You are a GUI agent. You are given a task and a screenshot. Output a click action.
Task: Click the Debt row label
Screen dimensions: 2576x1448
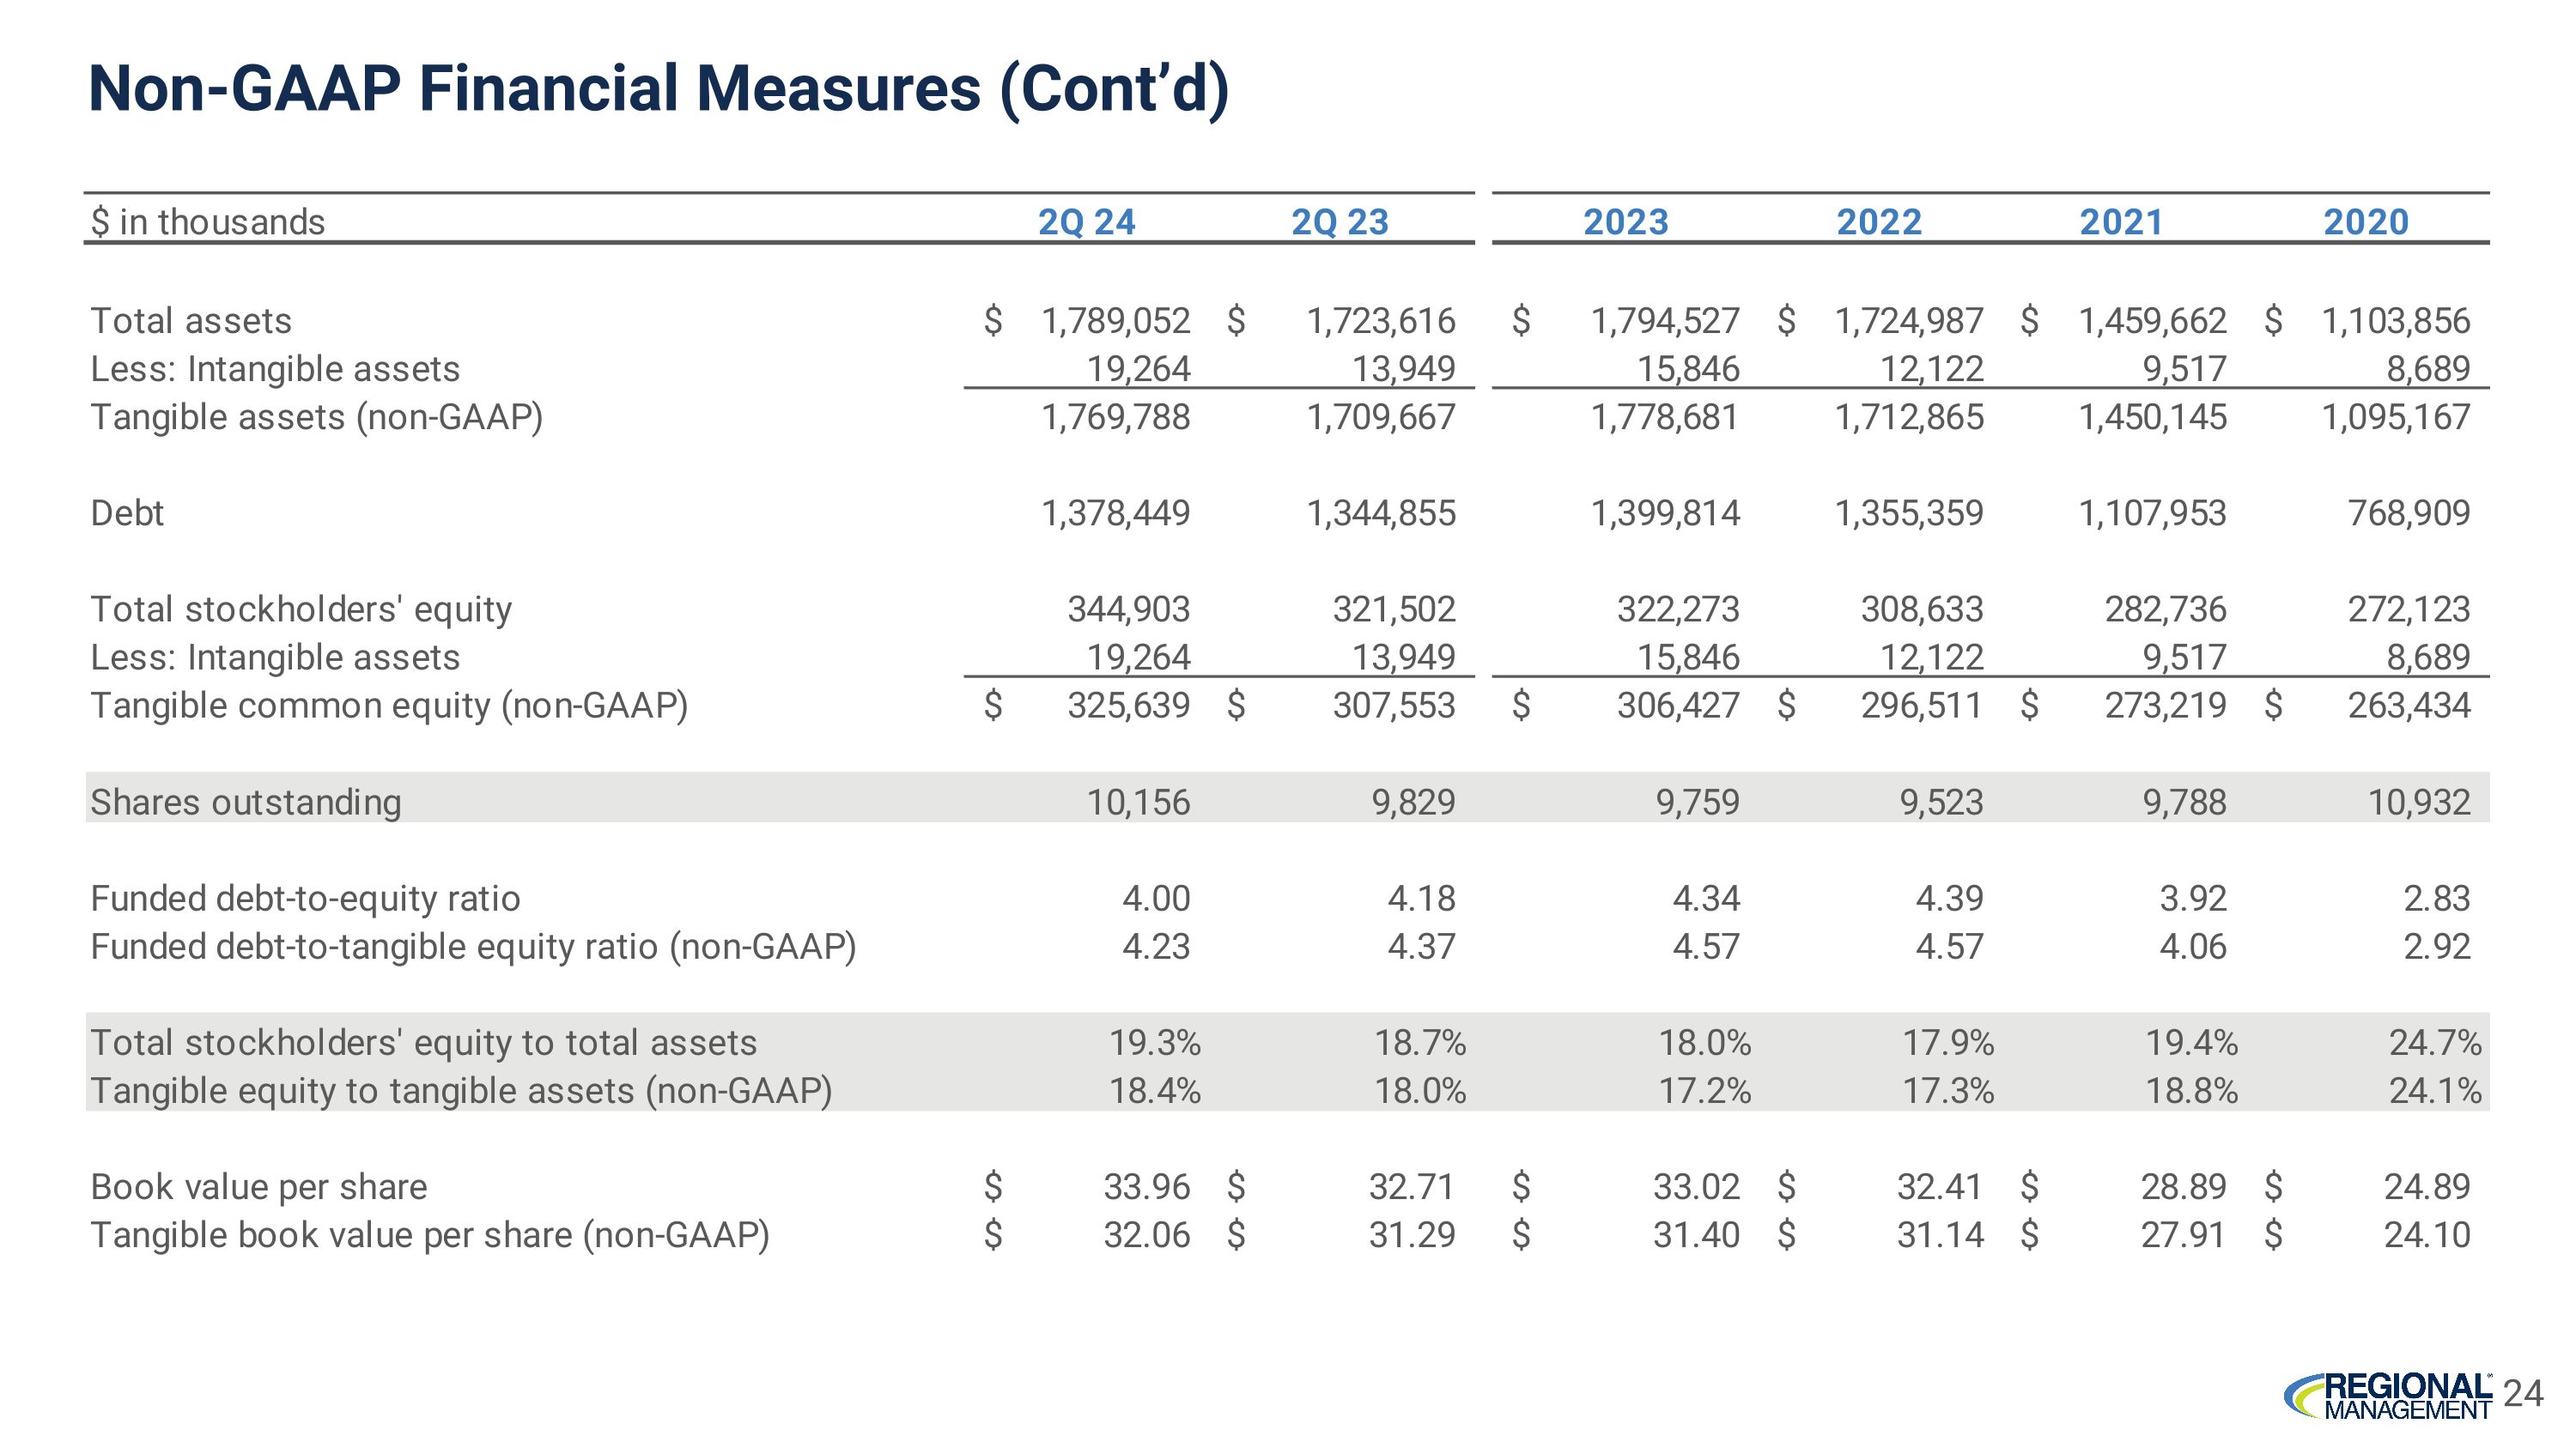click(127, 512)
